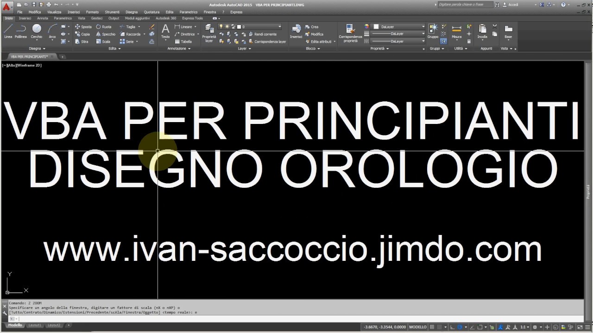Select the Arco arc tool
Viewport: 593px width, 333px height.
tap(52, 31)
